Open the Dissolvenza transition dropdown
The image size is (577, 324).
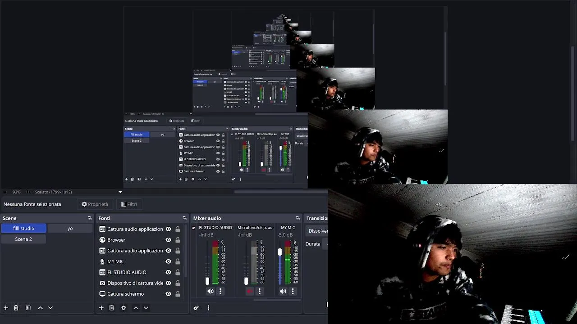coord(317,231)
